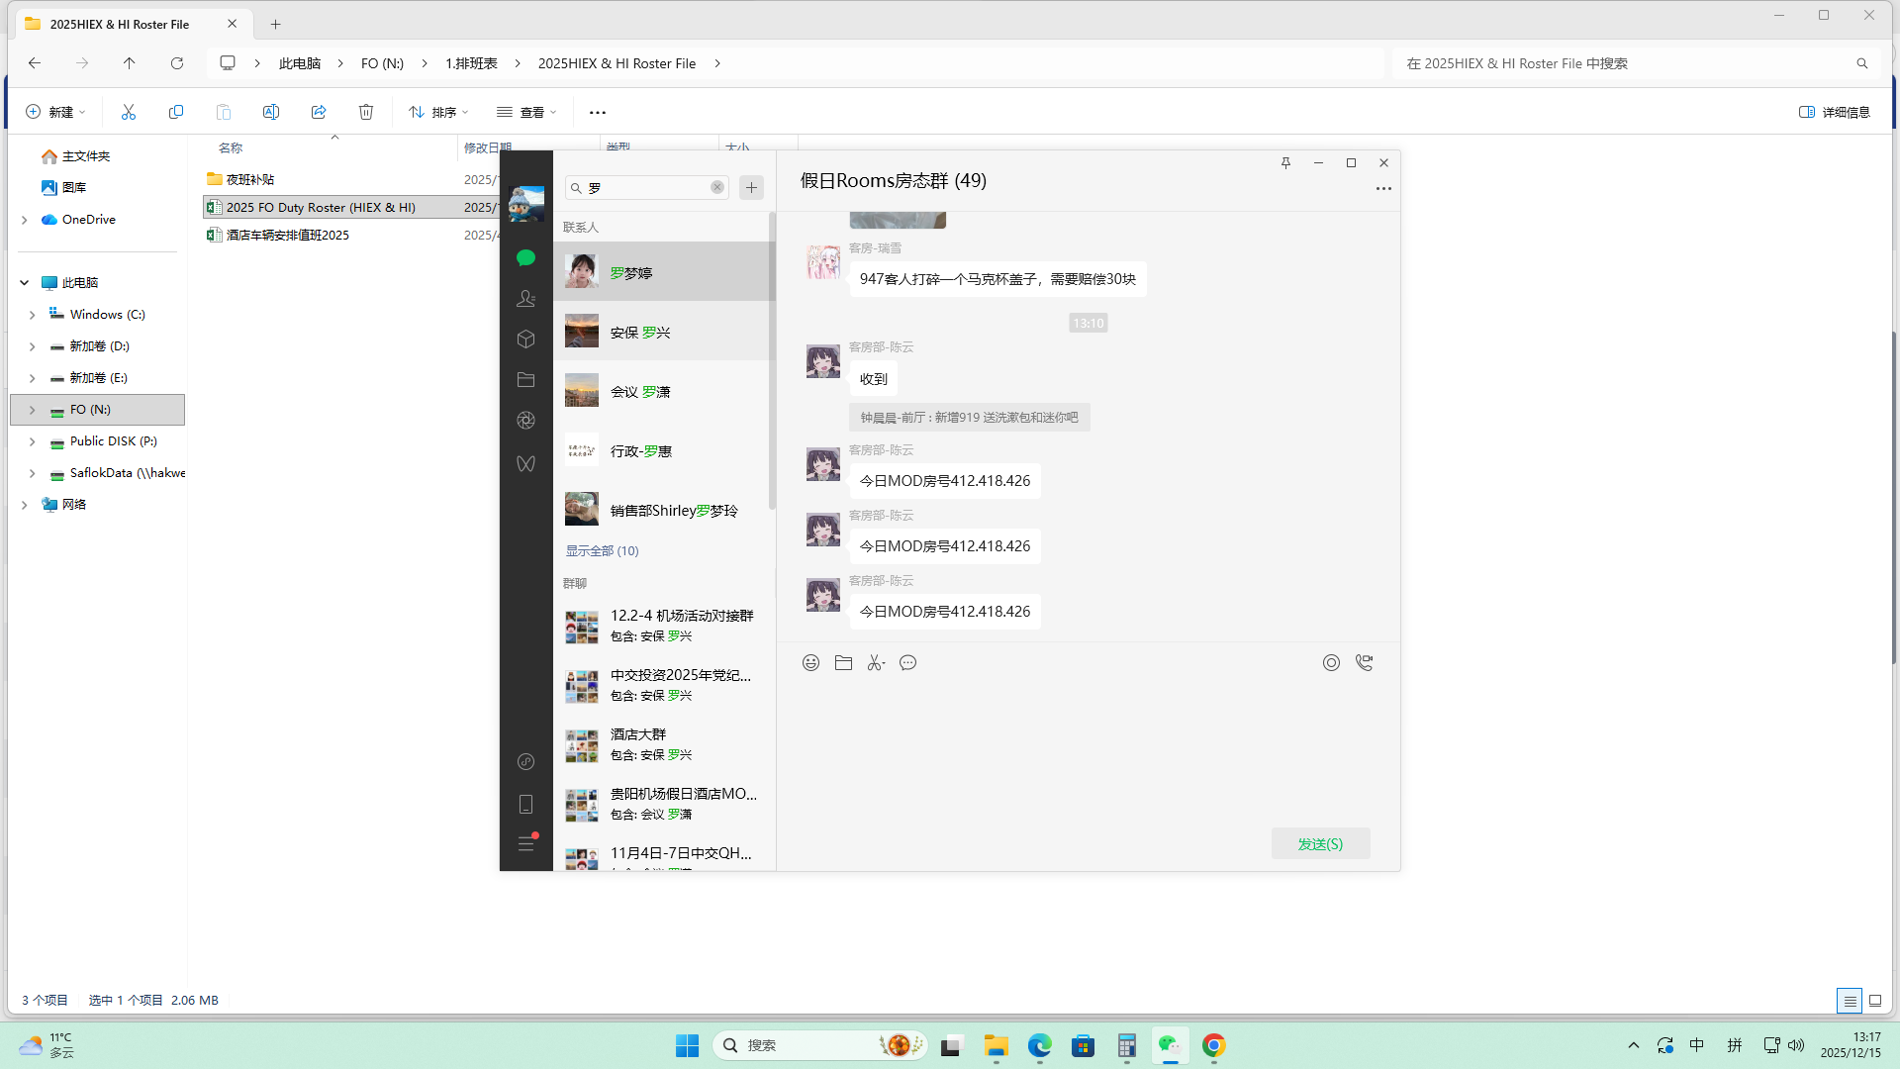The width and height of the screenshot is (1900, 1069).
Task: Click the screenshot scissors icon in chat
Action: click(x=875, y=663)
